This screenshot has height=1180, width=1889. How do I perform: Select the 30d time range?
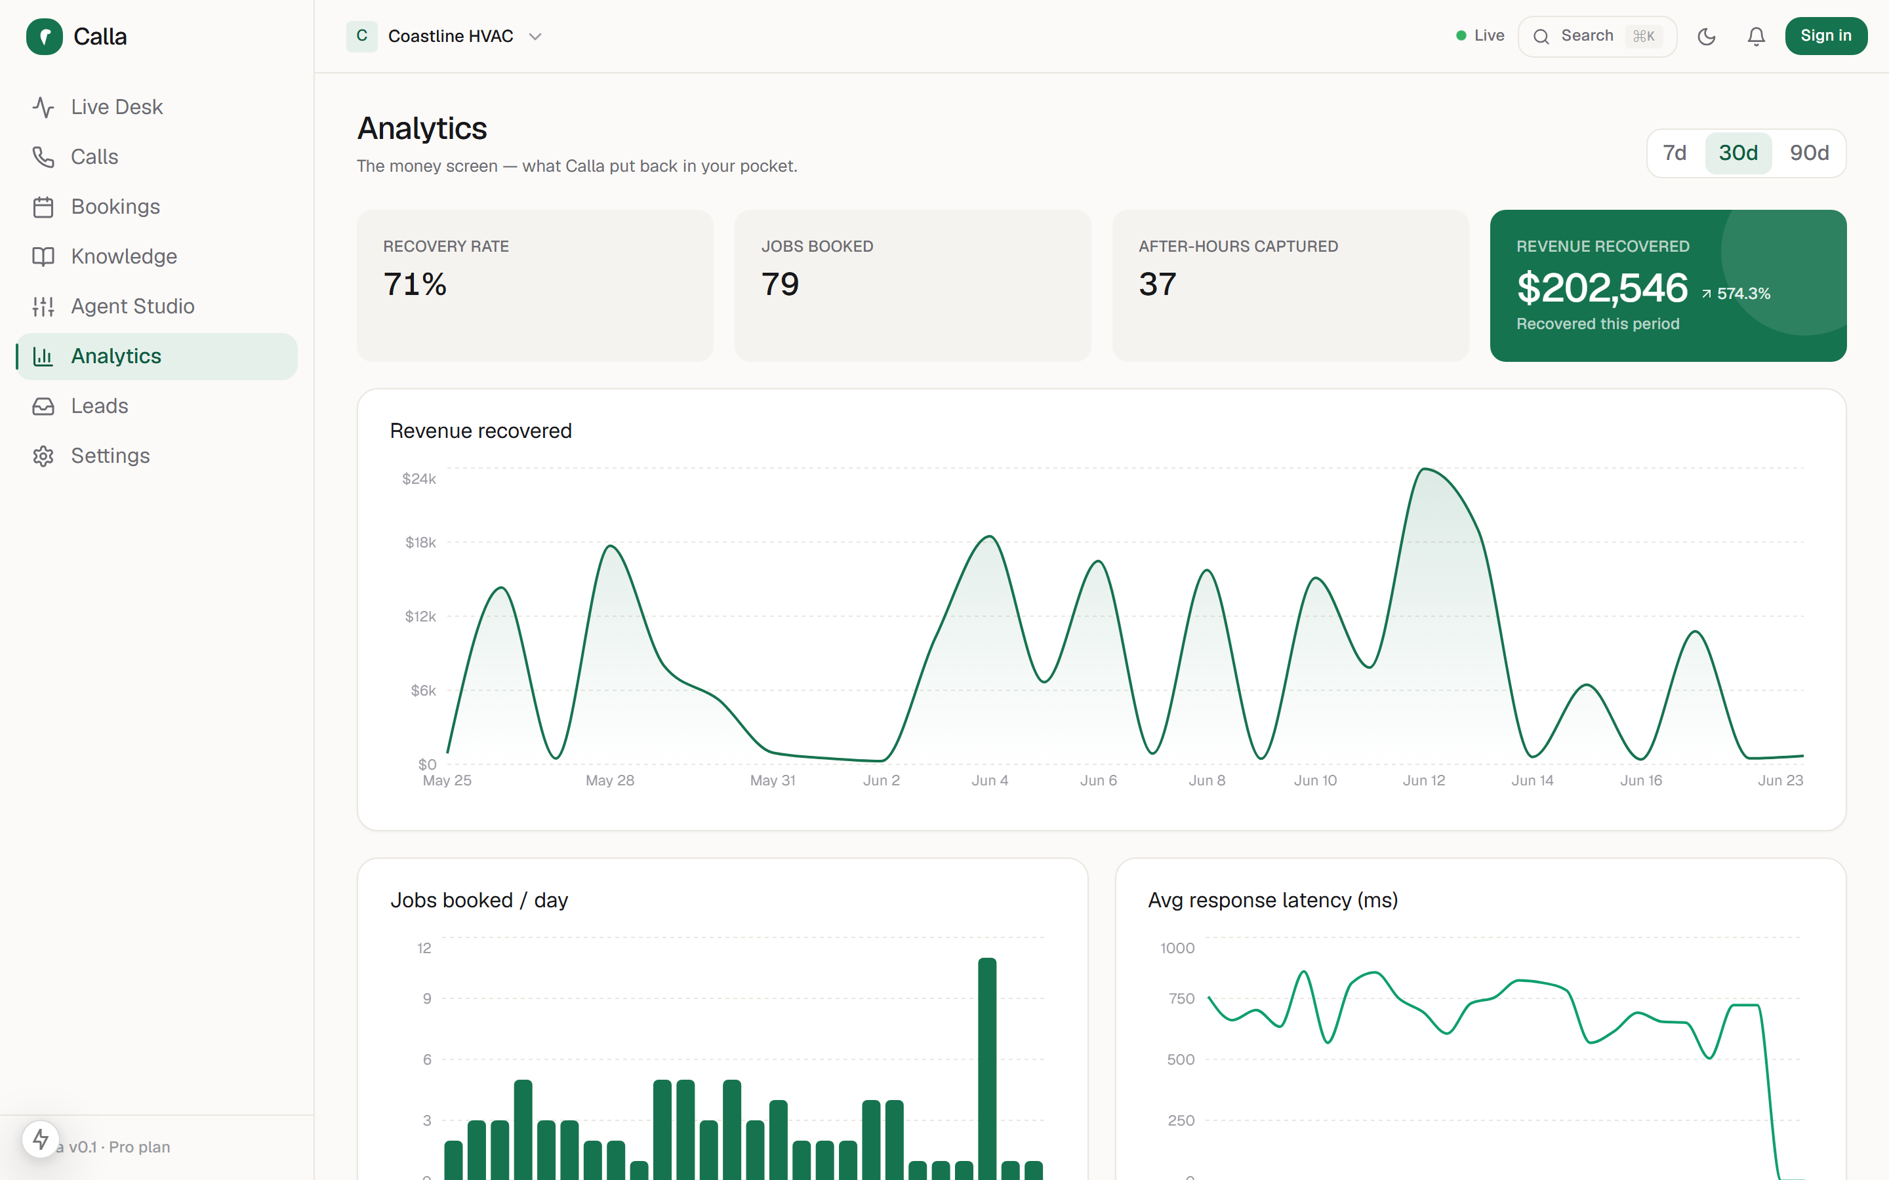(1738, 153)
